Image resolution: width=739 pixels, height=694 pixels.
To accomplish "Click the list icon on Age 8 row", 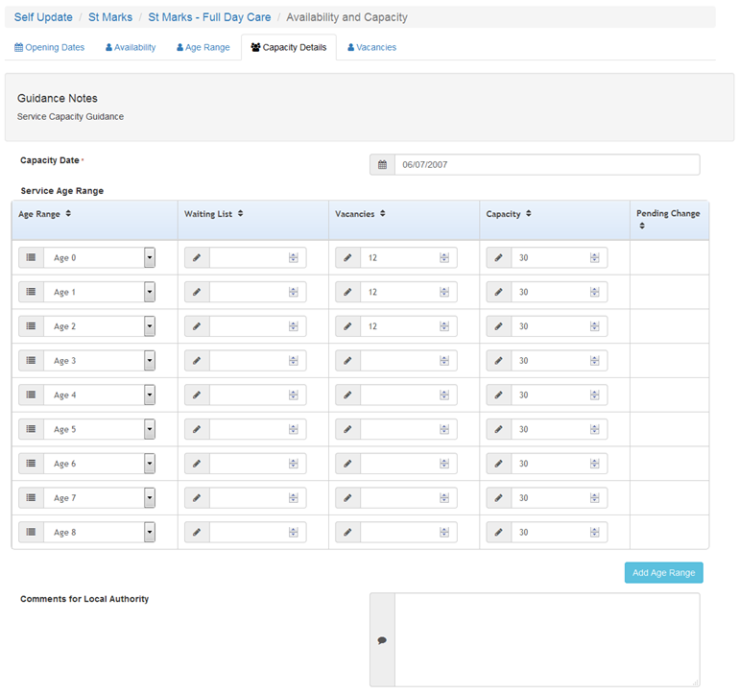I will (31, 532).
